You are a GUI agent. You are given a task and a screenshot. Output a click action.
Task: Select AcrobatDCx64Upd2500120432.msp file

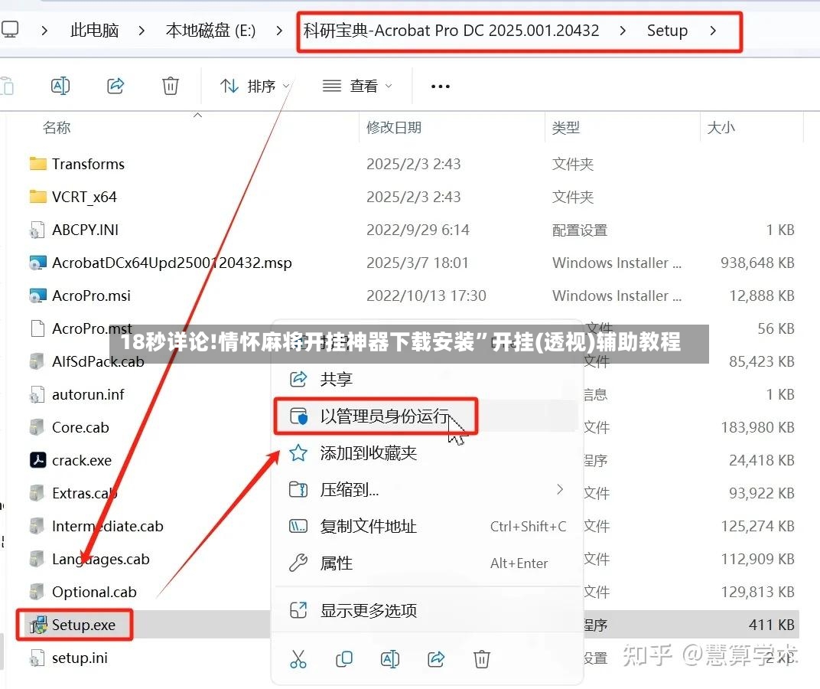point(171,263)
